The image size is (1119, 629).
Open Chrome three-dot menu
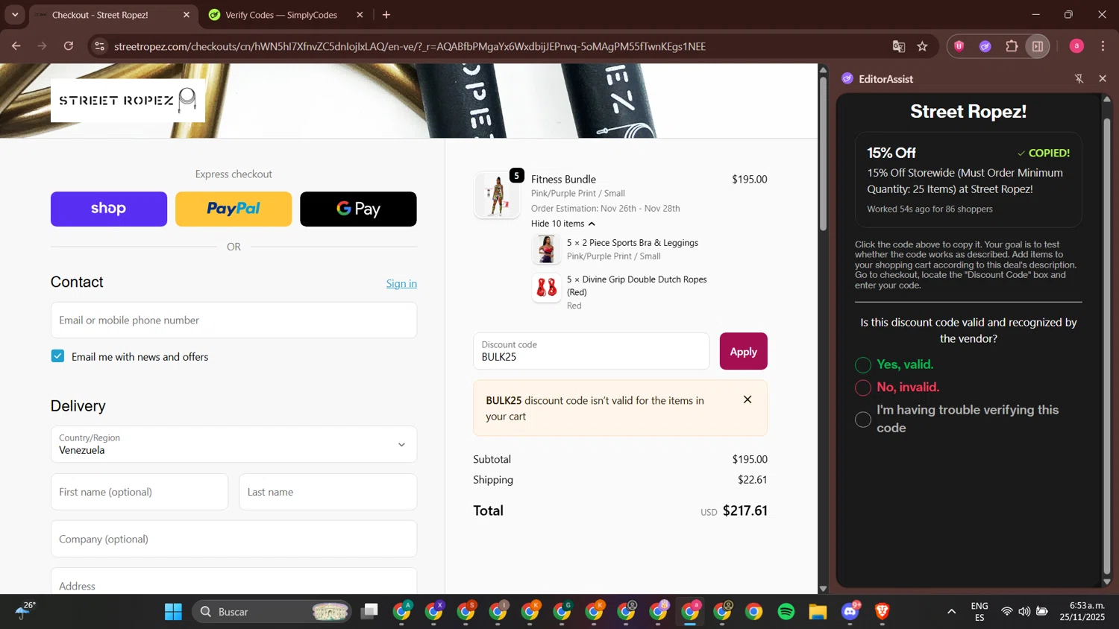pyautogui.click(x=1103, y=46)
